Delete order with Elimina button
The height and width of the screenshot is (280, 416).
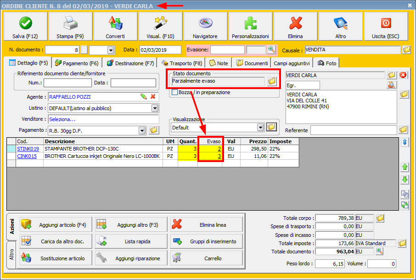click(296, 26)
